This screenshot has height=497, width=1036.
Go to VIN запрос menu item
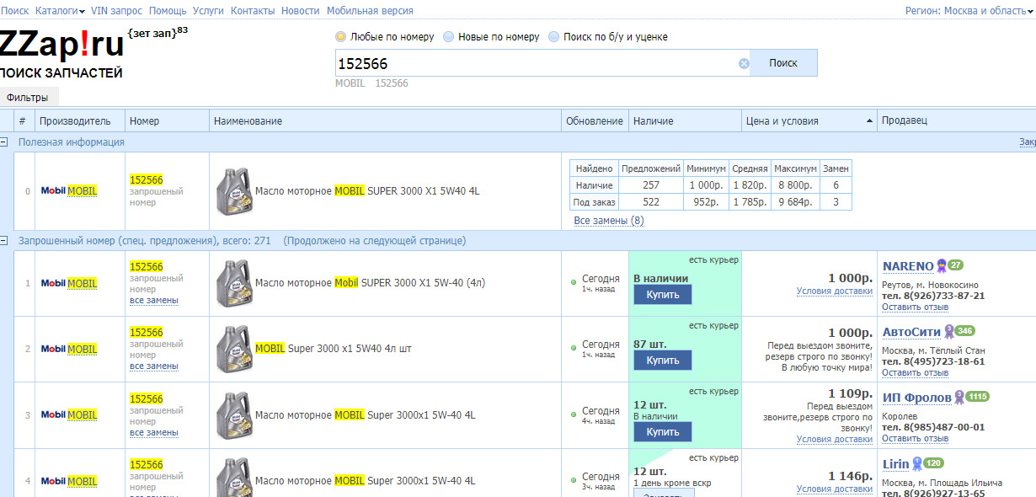click(116, 11)
